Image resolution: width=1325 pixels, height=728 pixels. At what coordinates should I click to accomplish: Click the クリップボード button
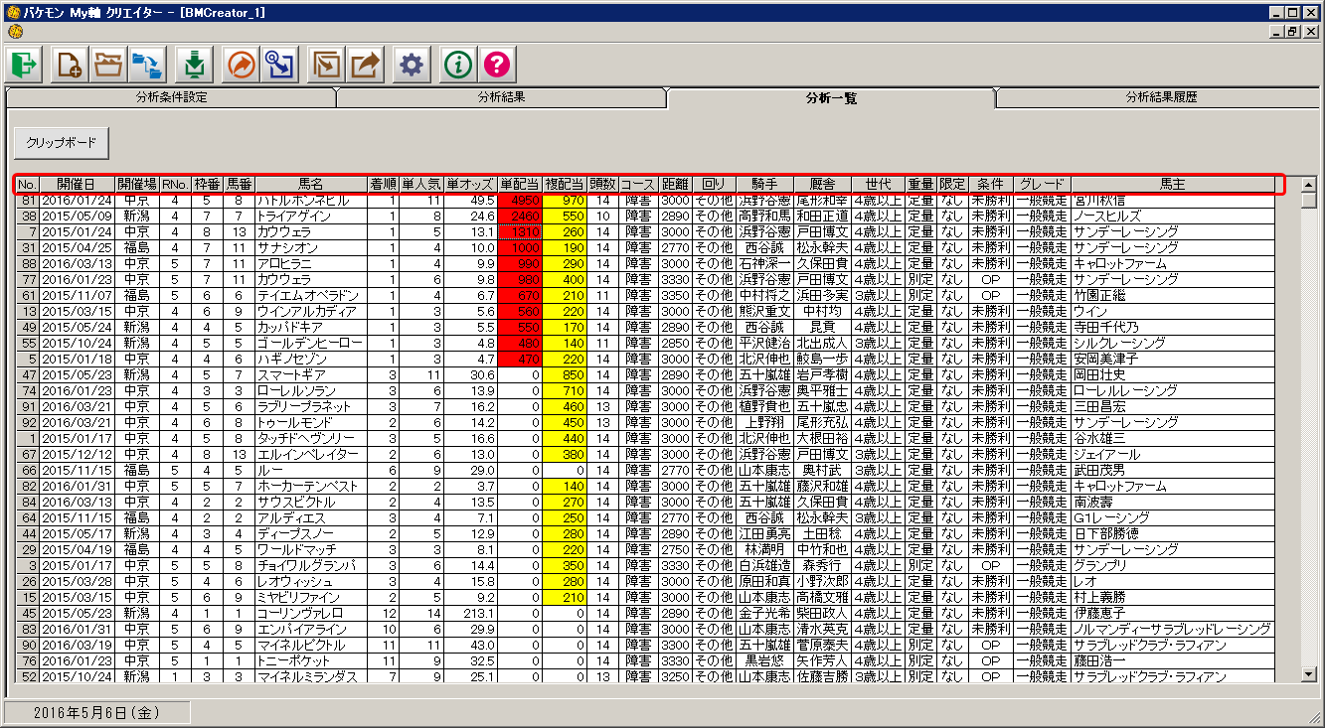[61, 143]
